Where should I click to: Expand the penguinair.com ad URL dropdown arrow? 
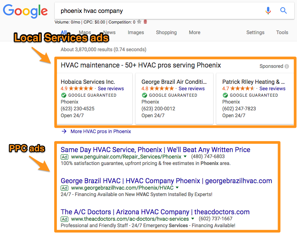tap(185, 157)
